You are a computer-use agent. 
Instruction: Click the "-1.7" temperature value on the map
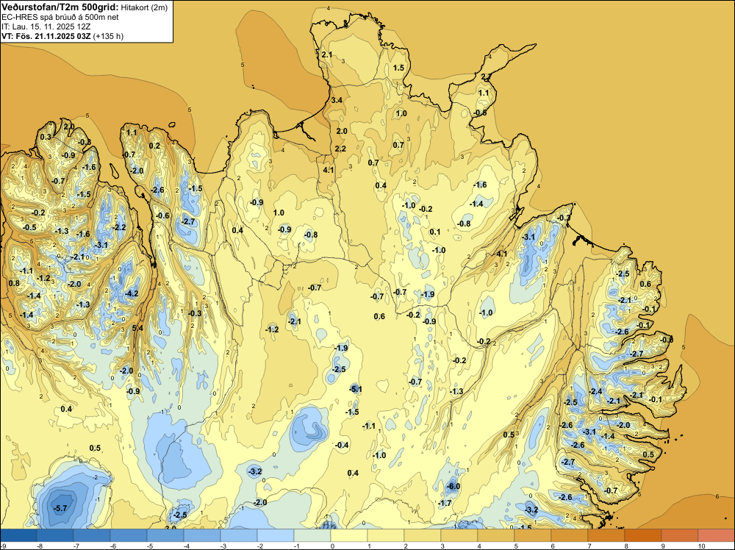pos(445,503)
